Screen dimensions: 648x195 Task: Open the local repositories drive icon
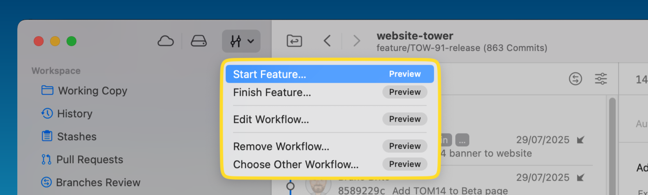click(199, 41)
